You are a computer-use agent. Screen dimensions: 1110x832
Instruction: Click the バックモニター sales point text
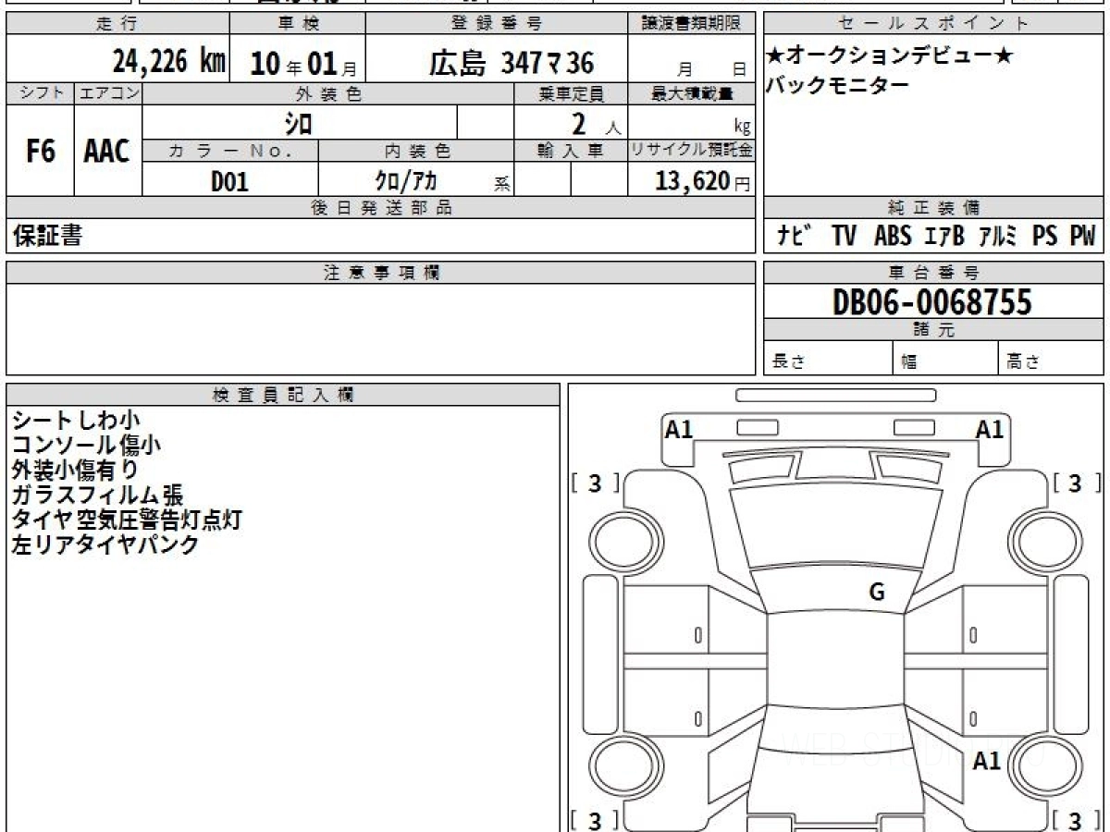(838, 86)
